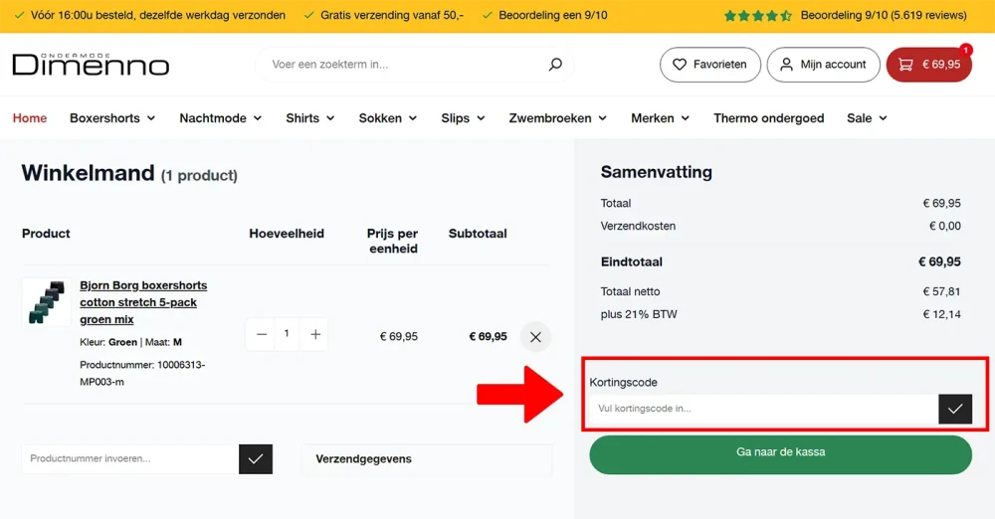Click Totaal netto amount € 57,81
Viewport: 995px width, 519px height.
pyautogui.click(x=941, y=292)
